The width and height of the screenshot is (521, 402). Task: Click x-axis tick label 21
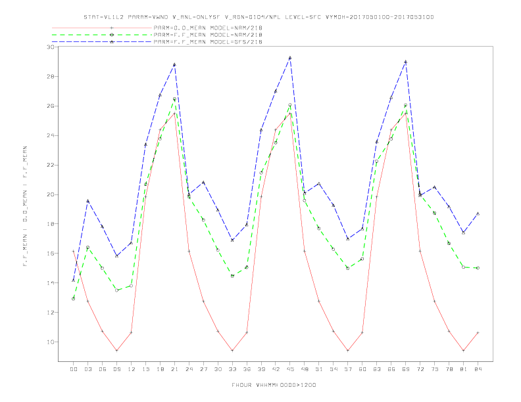(x=174, y=369)
